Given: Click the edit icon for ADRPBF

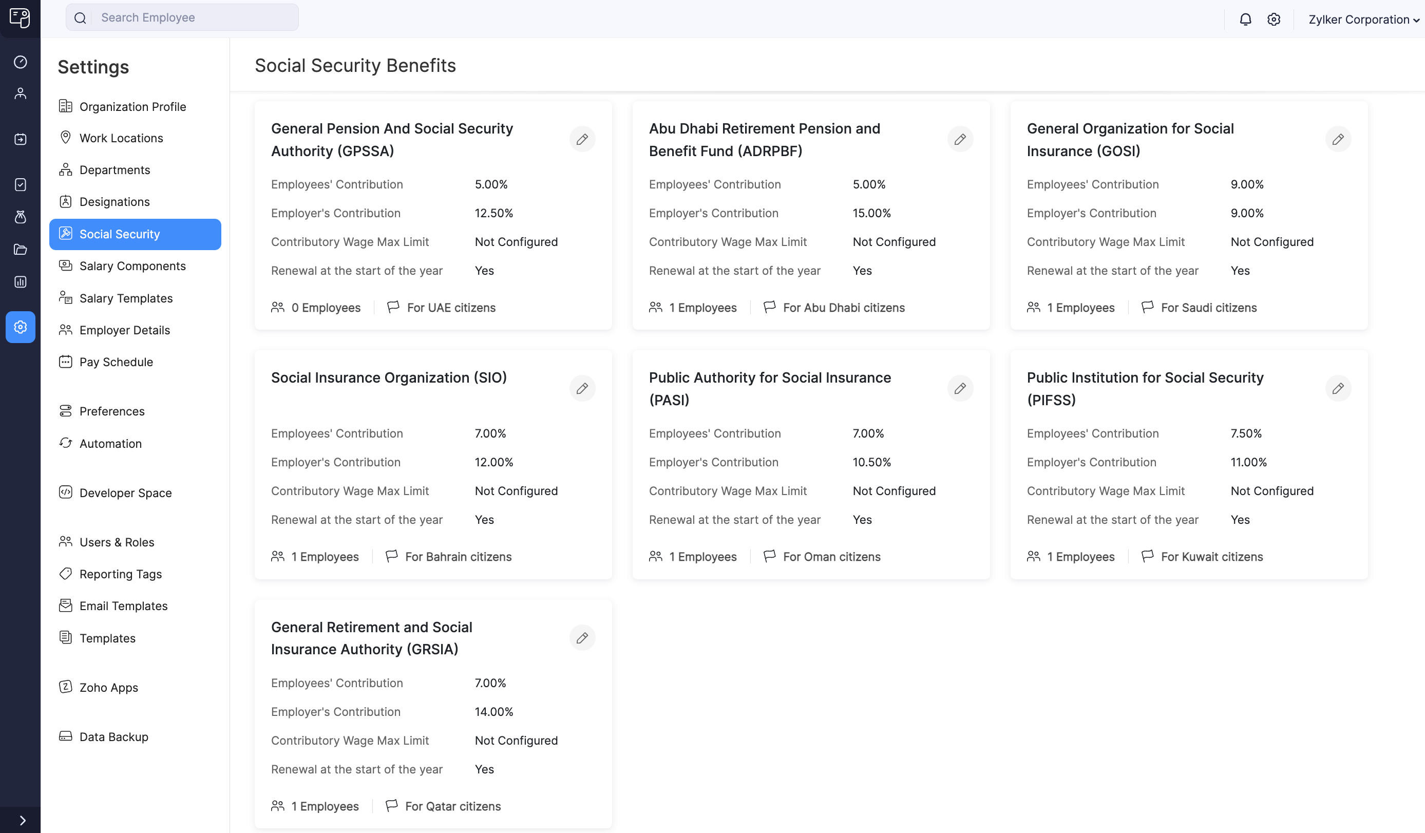Looking at the screenshot, I should [x=960, y=139].
